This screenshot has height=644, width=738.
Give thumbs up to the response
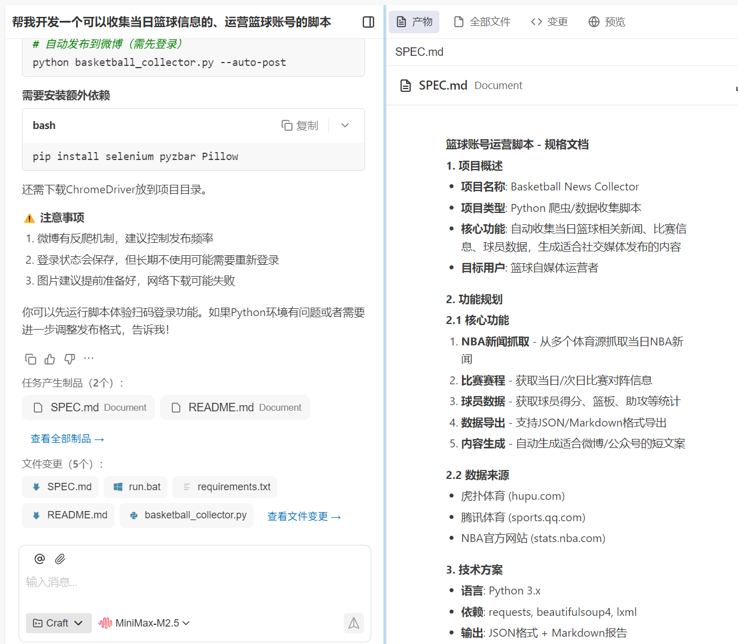coord(50,359)
